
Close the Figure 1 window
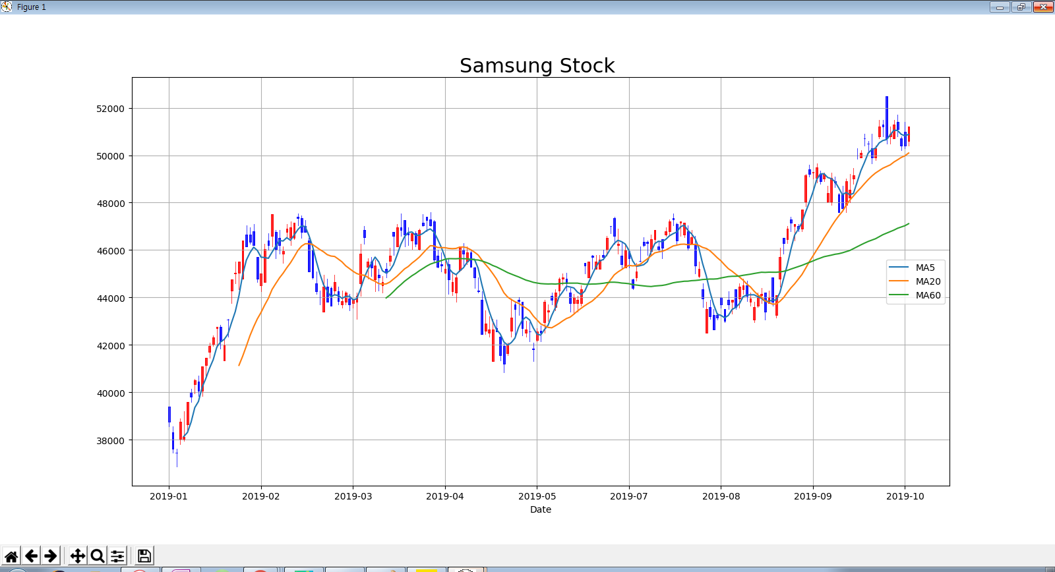[x=1043, y=7]
